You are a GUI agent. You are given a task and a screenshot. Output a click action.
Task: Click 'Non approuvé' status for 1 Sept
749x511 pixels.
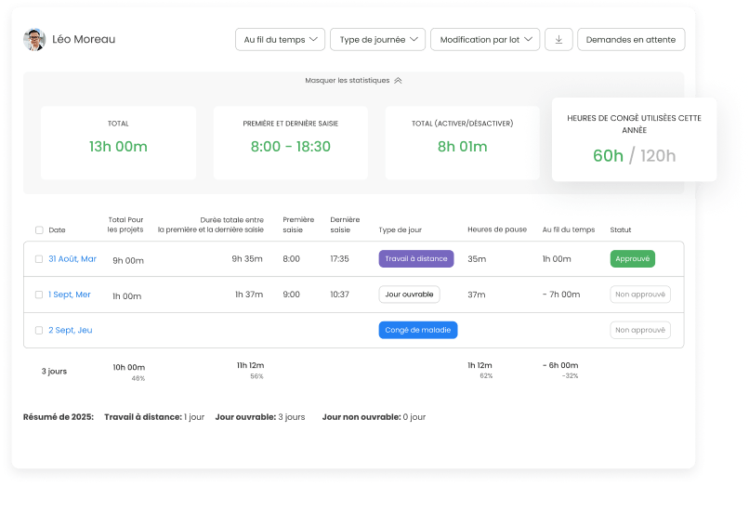coord(640,295)
